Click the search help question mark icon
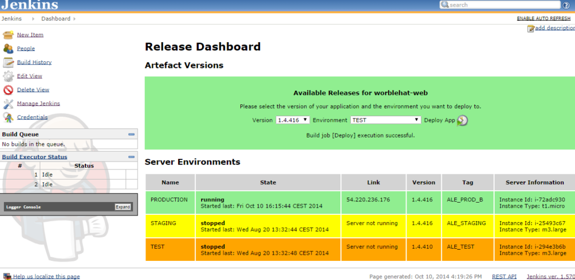 [x=566, y=5]
